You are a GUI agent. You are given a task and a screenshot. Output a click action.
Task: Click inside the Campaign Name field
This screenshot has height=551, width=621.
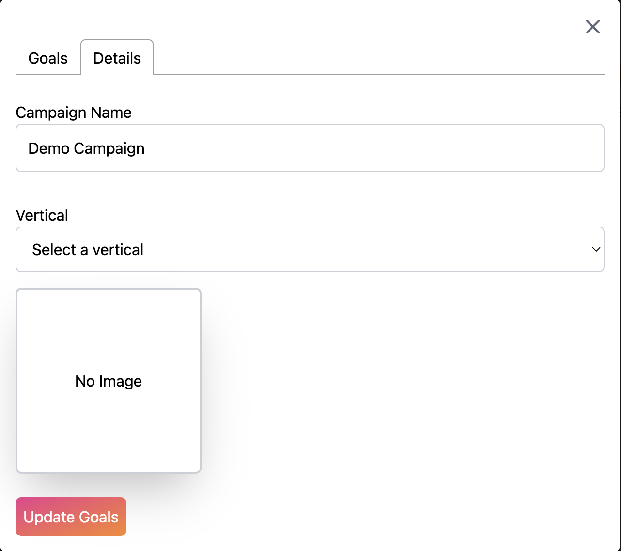(x=310, y=148)
